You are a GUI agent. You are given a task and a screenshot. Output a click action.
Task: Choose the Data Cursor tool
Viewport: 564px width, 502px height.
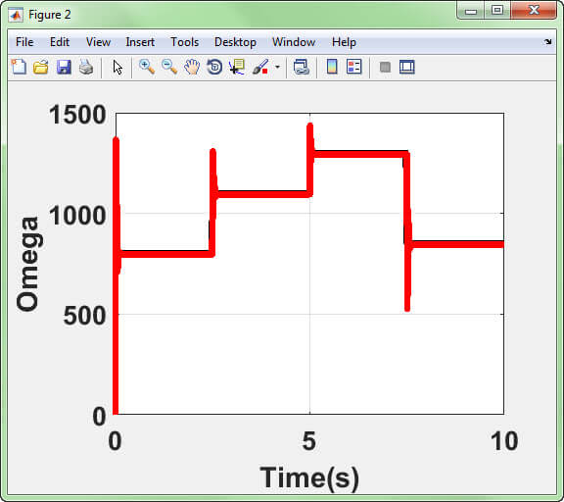(x=237, y=67)
